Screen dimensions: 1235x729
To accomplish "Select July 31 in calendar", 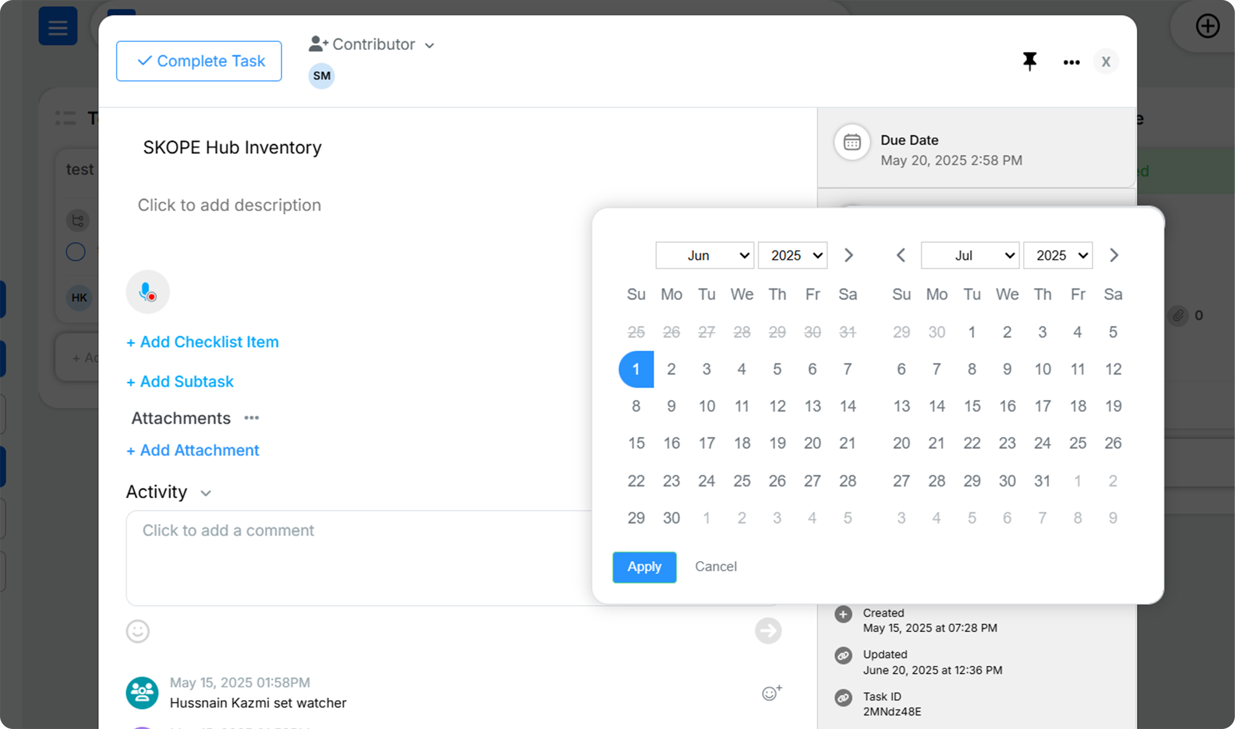I will (1042, 481).
